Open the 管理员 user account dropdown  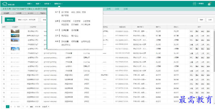point(201,4)
